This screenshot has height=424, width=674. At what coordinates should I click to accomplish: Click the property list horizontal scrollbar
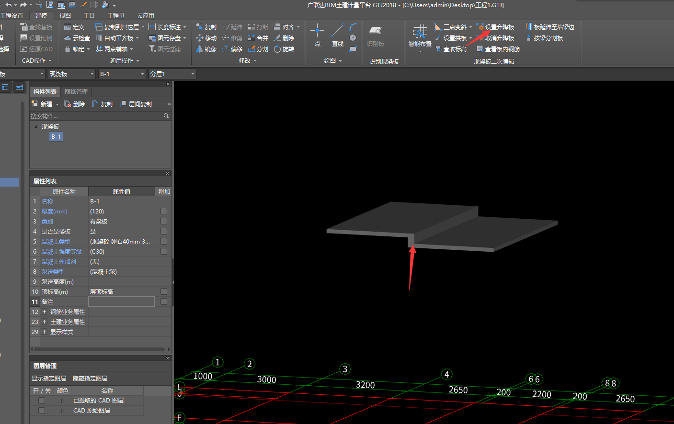click(100, 349)
